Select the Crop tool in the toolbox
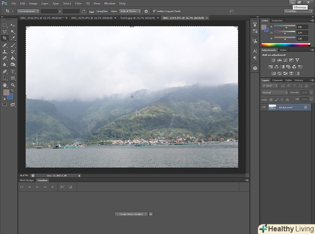Viewport: 315px width, 234px height. coord(5,38)
